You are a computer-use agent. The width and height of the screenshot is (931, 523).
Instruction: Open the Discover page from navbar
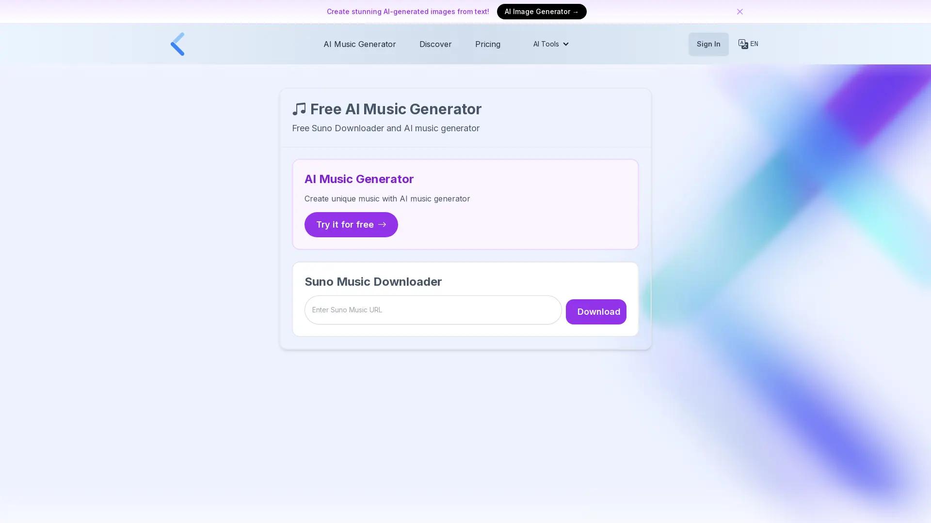click(x=435, y=44)
